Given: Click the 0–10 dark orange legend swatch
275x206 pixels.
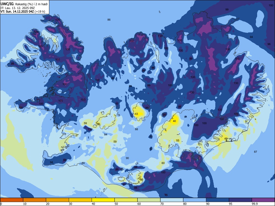Looking at the screenshot, I should (12, 200).
